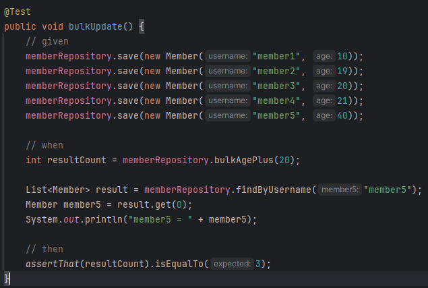
Task: Click the @Test annotation
Action: tap(18, 11)
